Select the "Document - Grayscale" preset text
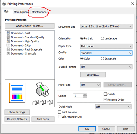This screenshot has width=137, height=134. (24, 54)
